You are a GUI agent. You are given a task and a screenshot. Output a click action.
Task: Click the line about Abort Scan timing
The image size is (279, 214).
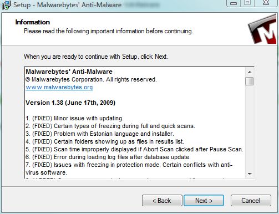pos(135,149)
